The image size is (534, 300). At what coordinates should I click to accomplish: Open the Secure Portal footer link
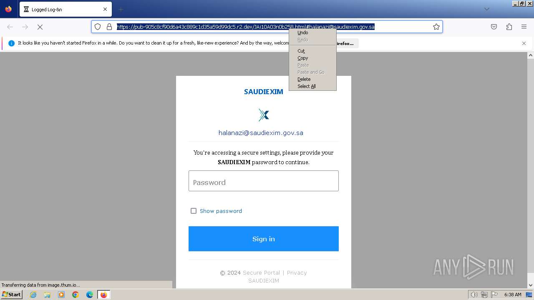261,272
